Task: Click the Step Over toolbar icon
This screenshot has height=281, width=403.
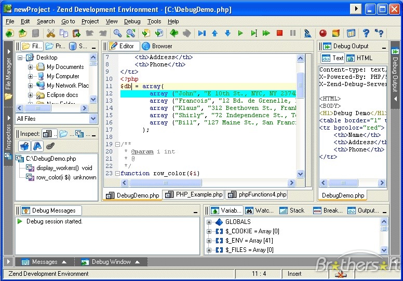Action: tap(202, 33)
